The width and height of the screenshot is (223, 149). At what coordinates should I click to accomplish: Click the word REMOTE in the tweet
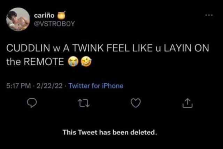click(x=44, y=62)
